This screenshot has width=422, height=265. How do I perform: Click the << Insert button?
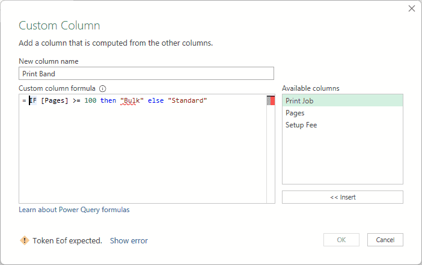pyautogui.click(x=342, y=197)
